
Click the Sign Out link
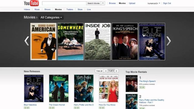pos(167,3)
